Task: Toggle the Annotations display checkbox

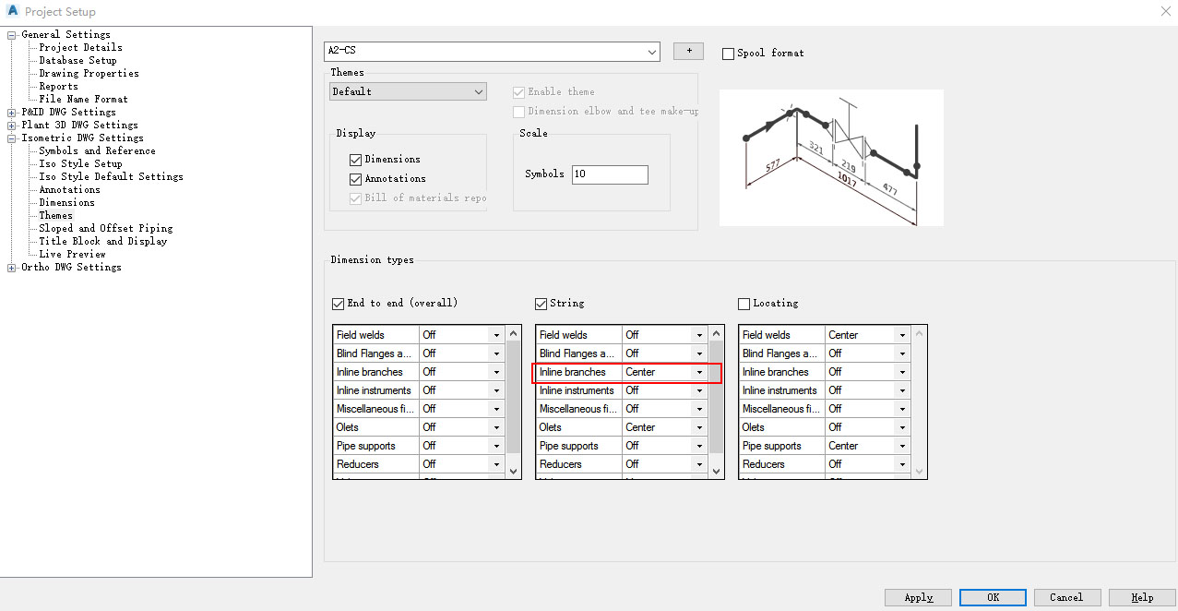Action: coord(356,179)
